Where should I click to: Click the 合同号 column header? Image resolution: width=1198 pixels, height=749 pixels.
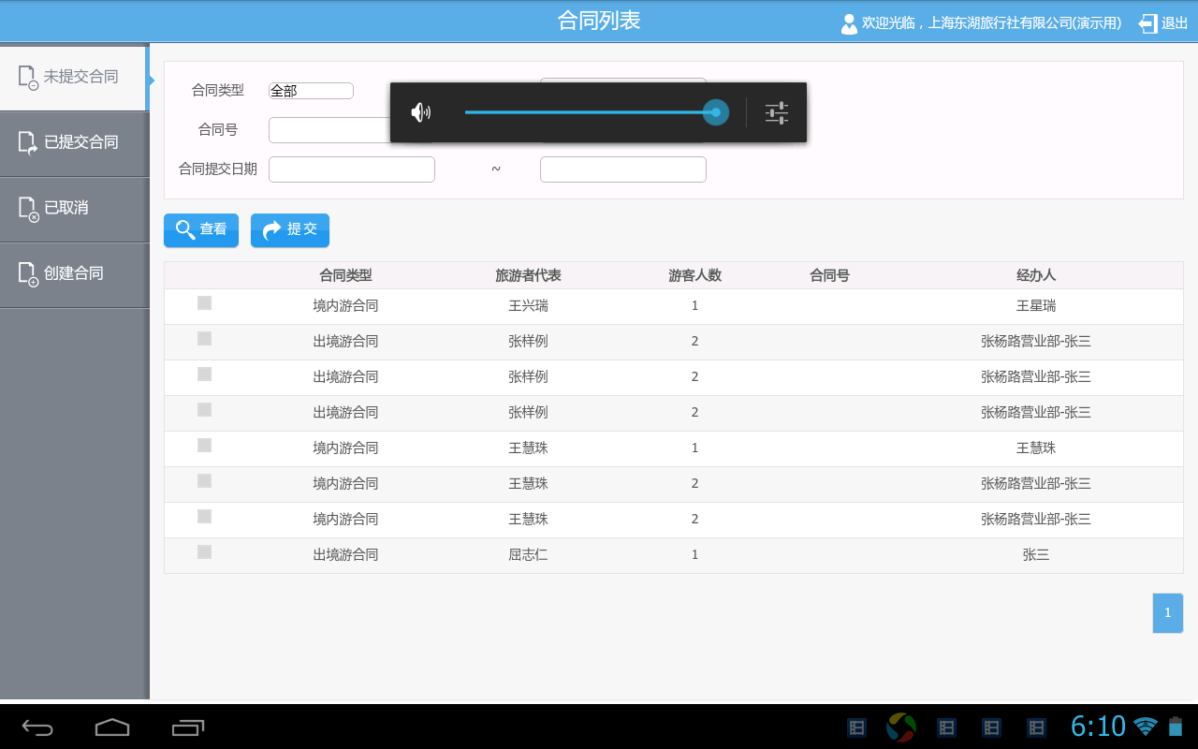click(829, 275)
